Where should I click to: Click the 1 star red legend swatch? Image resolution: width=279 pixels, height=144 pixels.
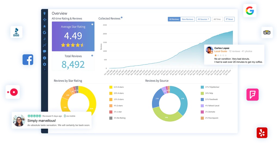pos(111,112)
